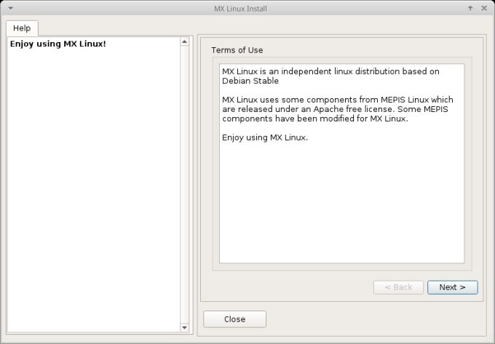The width and height of the screenshot is (495, 344).
Task: Click the 'Enjoy using MX Linux!' help heading
Action: click(x=58, y=44)
